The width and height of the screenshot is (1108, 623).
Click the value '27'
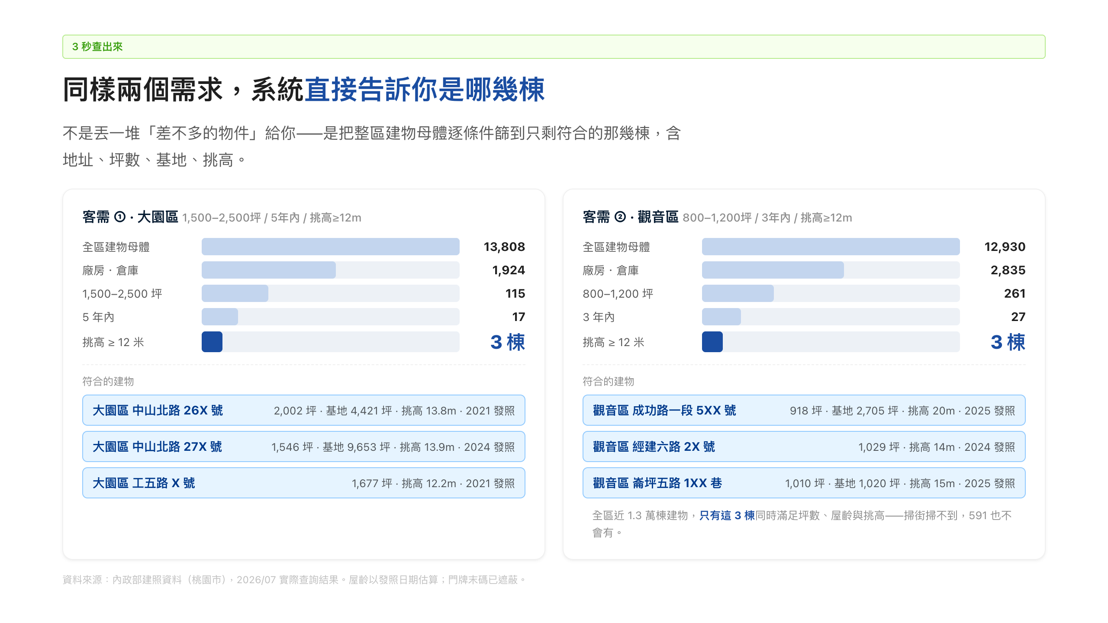click(x=1018, y=317)
